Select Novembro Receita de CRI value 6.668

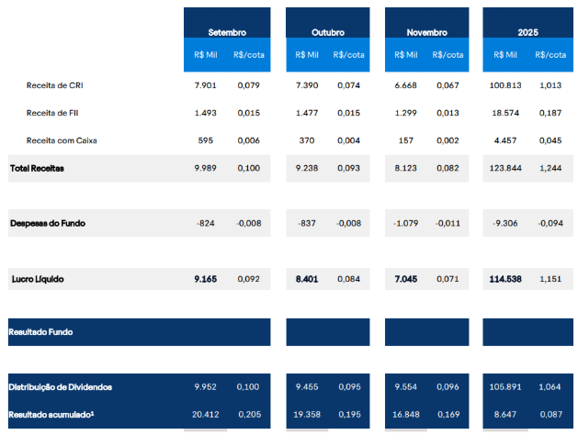click(x=406, y=86)
